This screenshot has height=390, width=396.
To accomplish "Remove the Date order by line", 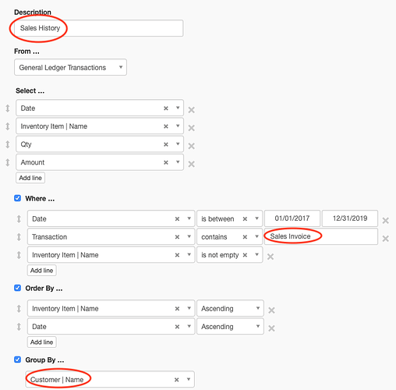I will tap(271, 328).
